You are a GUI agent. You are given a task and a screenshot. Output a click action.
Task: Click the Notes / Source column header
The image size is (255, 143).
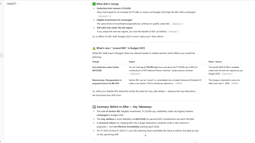pos(215,62)
